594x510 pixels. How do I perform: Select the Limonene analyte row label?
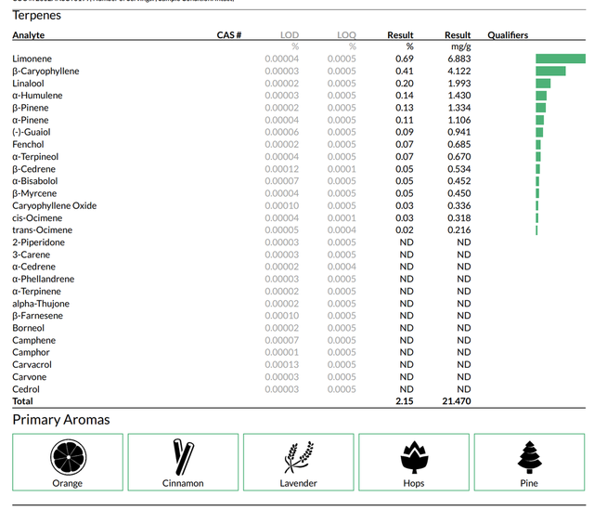(32, 59)
